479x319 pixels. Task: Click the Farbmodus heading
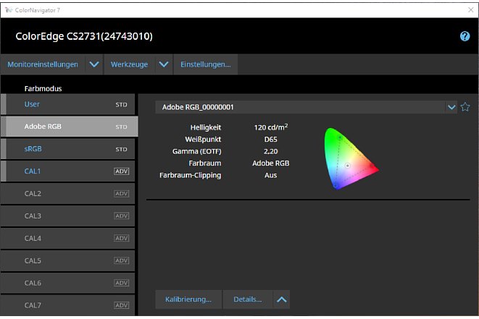tap(43, 89)
